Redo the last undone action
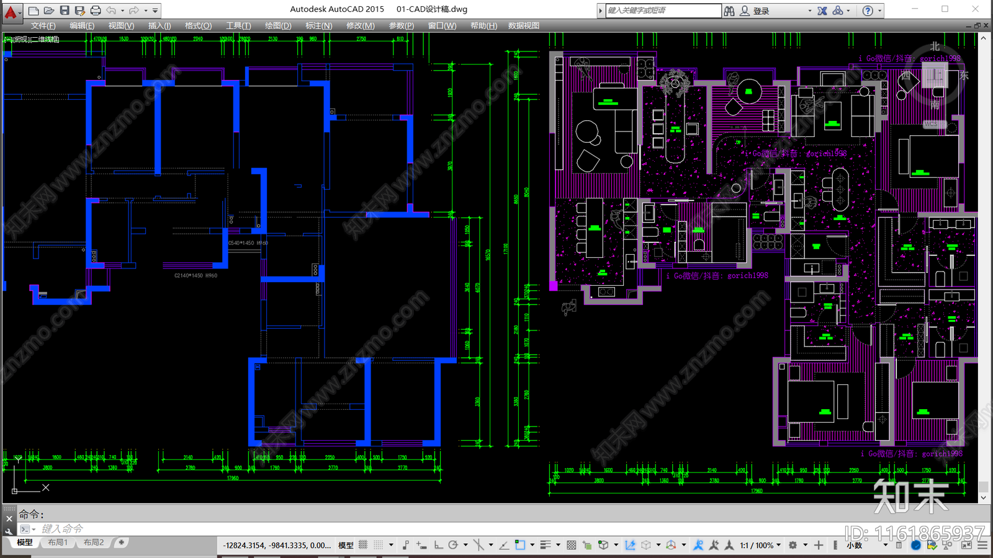 134,11
